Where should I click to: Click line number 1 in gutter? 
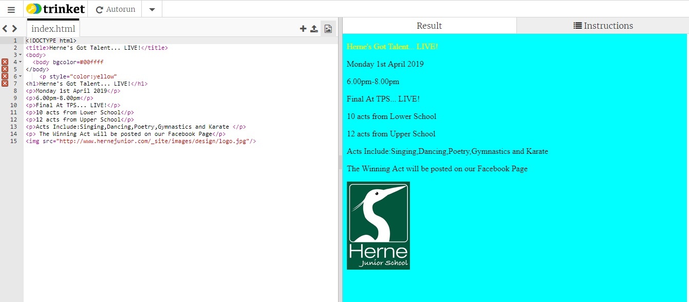15,41
